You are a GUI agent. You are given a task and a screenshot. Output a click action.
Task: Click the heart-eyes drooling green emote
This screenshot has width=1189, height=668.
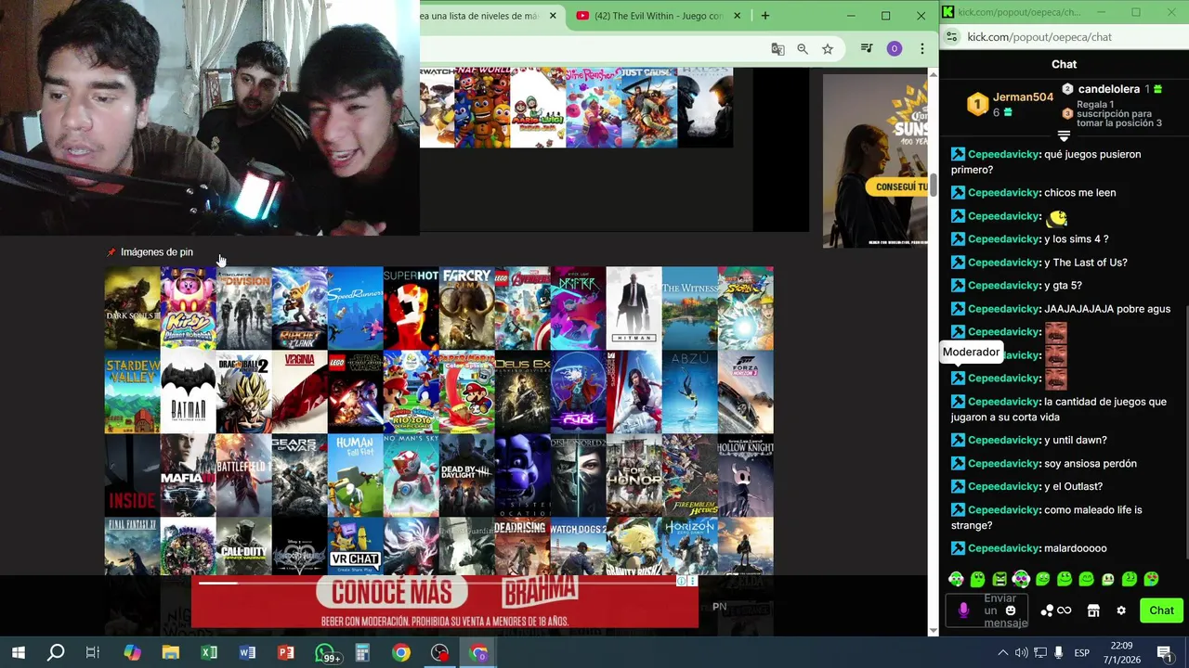1151,579
